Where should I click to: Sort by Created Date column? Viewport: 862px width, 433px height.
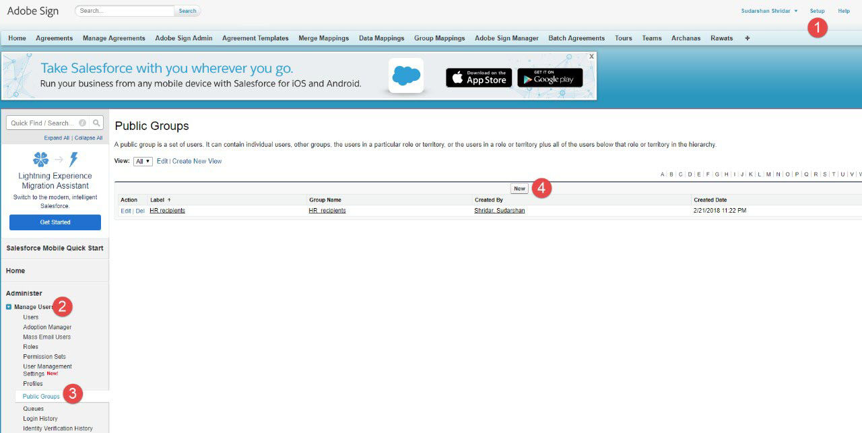click(710, 200)
